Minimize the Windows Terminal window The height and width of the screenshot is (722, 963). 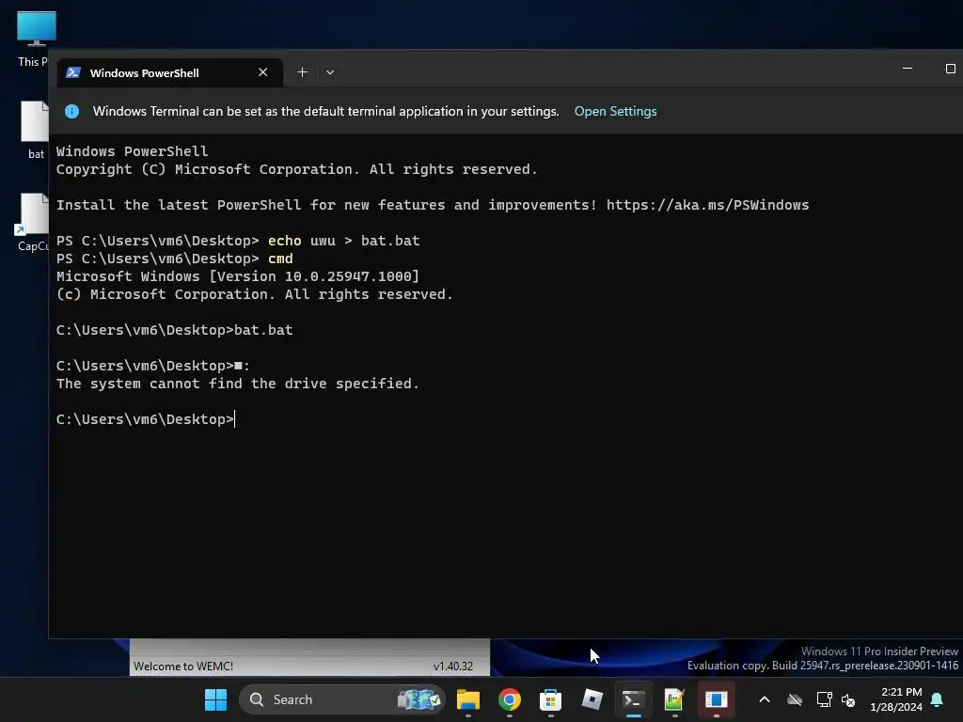(x=908, y=69)
